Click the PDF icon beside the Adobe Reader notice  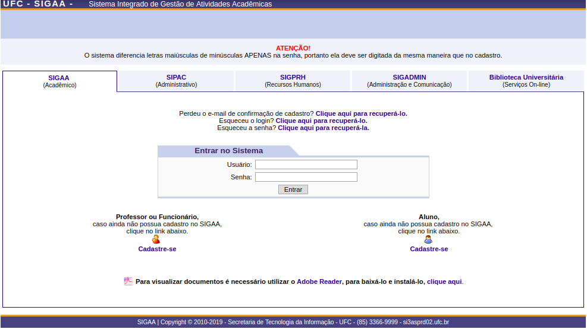[x=128, y=281]
